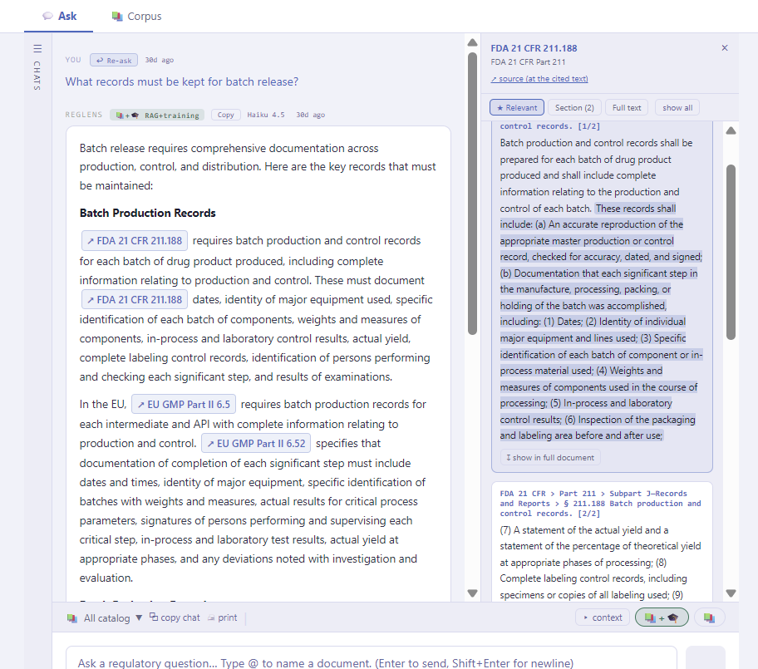Click the chat scrollbar up arrow
Screen dimensions: 758x669
(472, 42)
